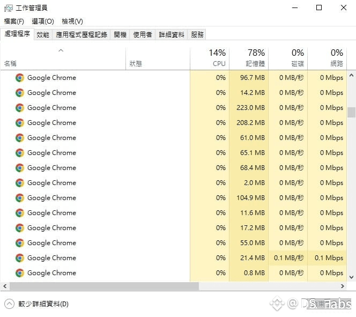The width and height of the screenshot is (356, 317).
Task: Click Chrome icon in the 96.7 MB row
Action: click(20, 78)
